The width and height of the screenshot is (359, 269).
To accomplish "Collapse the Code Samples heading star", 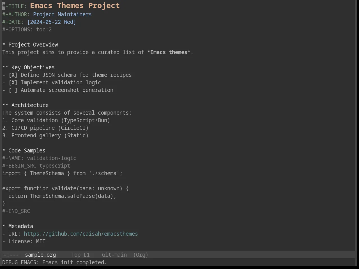I will (4, 151).
